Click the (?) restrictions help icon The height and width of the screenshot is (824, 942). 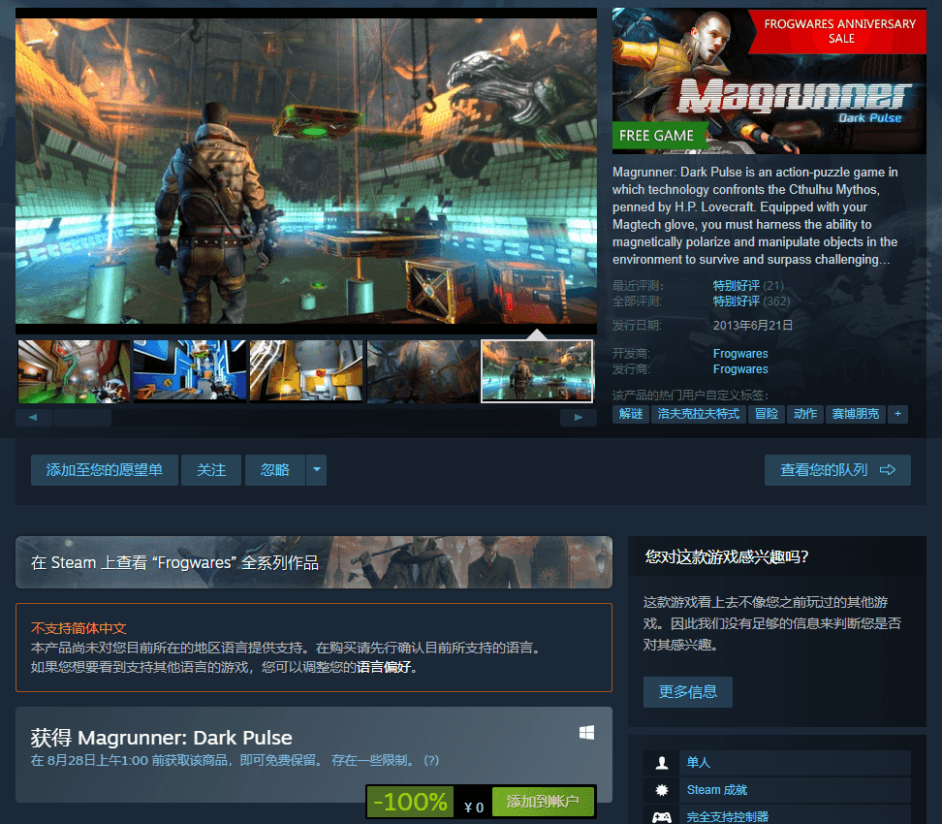click(431, 760)
